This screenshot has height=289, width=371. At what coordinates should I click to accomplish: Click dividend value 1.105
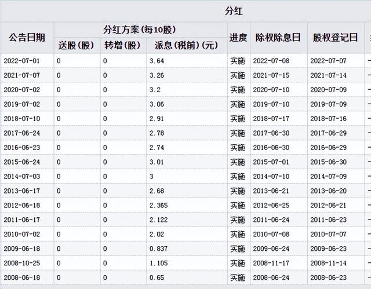(158, 263)
